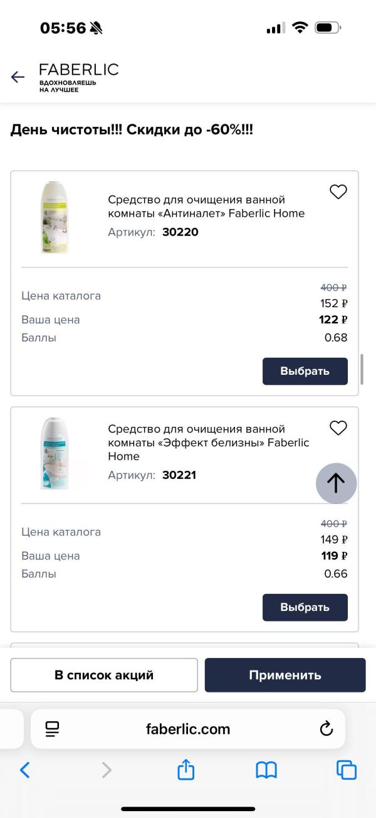Image resolution: width=376 pixels, height=818 pixels.
Task: Tap the scroll-to-top arrow circle button
Action: tap(336, 483)
